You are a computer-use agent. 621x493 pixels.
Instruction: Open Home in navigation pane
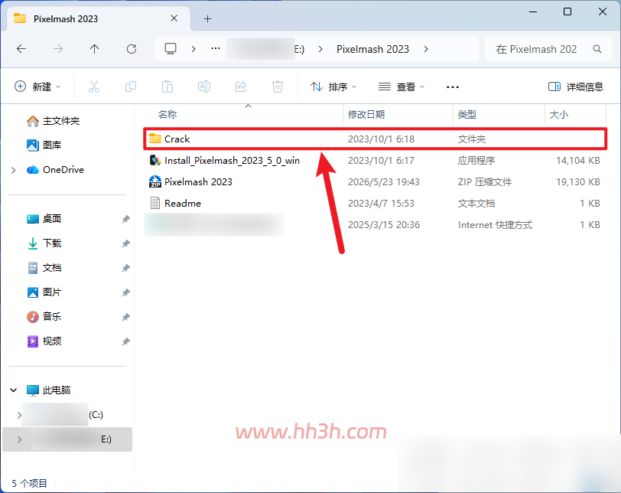pyautogui.click(x=54, y=121)
